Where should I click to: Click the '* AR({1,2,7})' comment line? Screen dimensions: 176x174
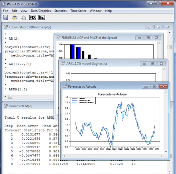pyautogui.click(x=18, y=64)
